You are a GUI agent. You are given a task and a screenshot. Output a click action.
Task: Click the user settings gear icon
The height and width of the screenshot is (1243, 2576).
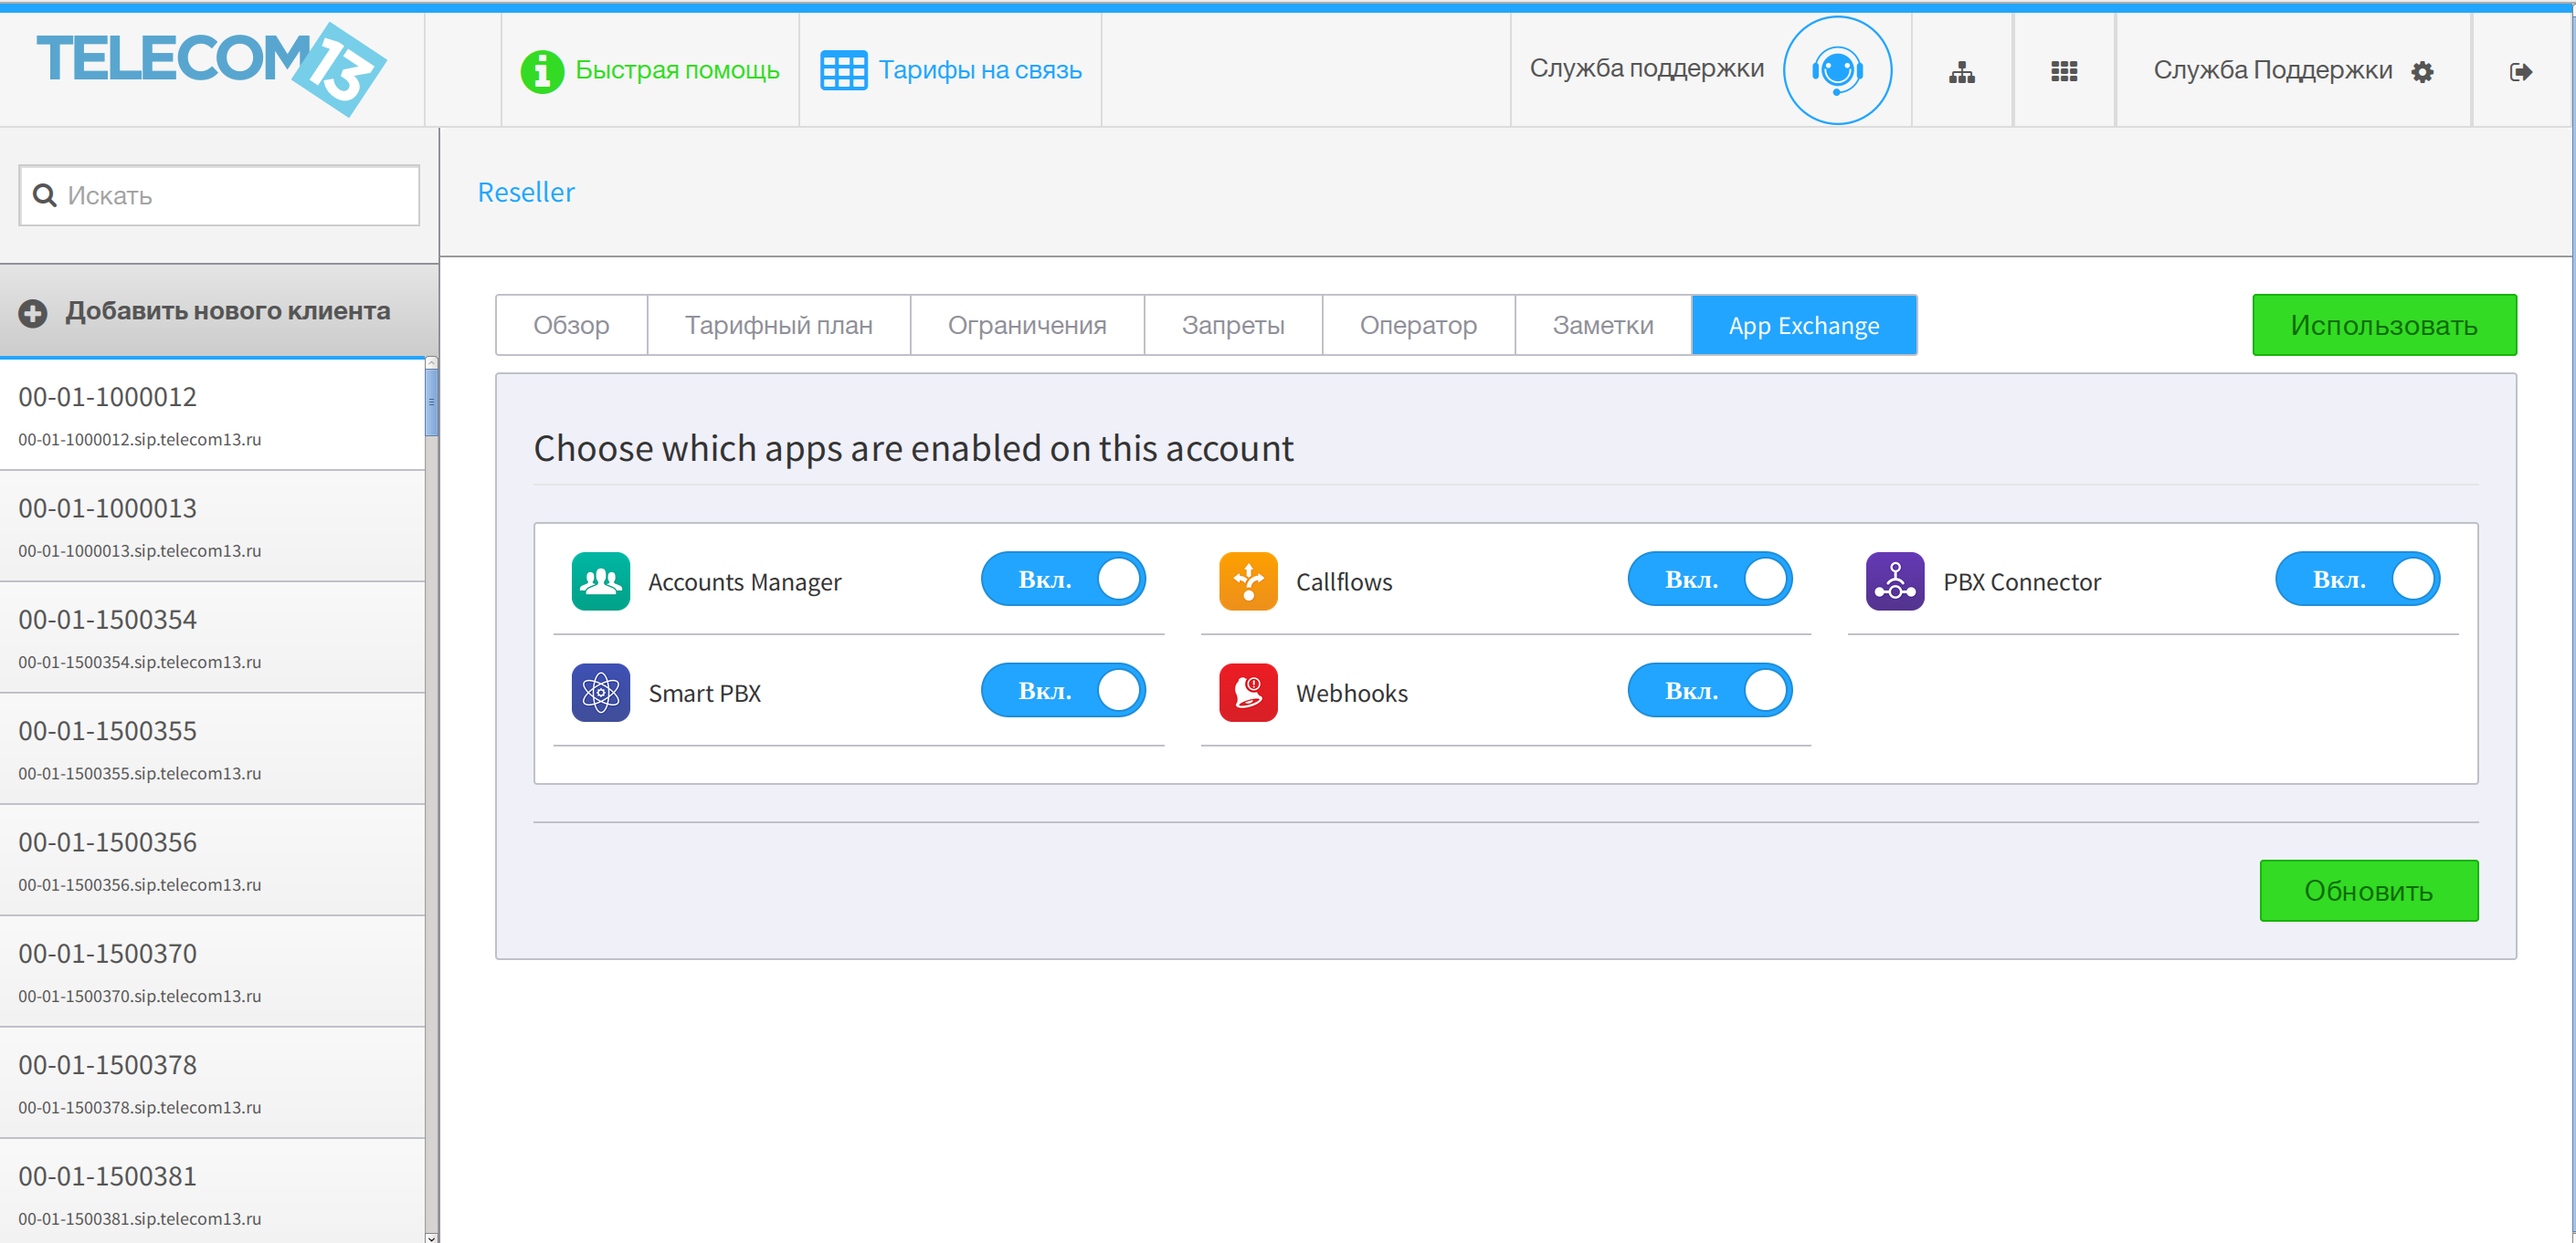(2422, 72)
